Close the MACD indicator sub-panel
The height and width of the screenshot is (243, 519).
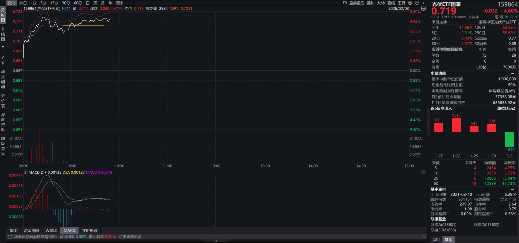pos(424,172)
